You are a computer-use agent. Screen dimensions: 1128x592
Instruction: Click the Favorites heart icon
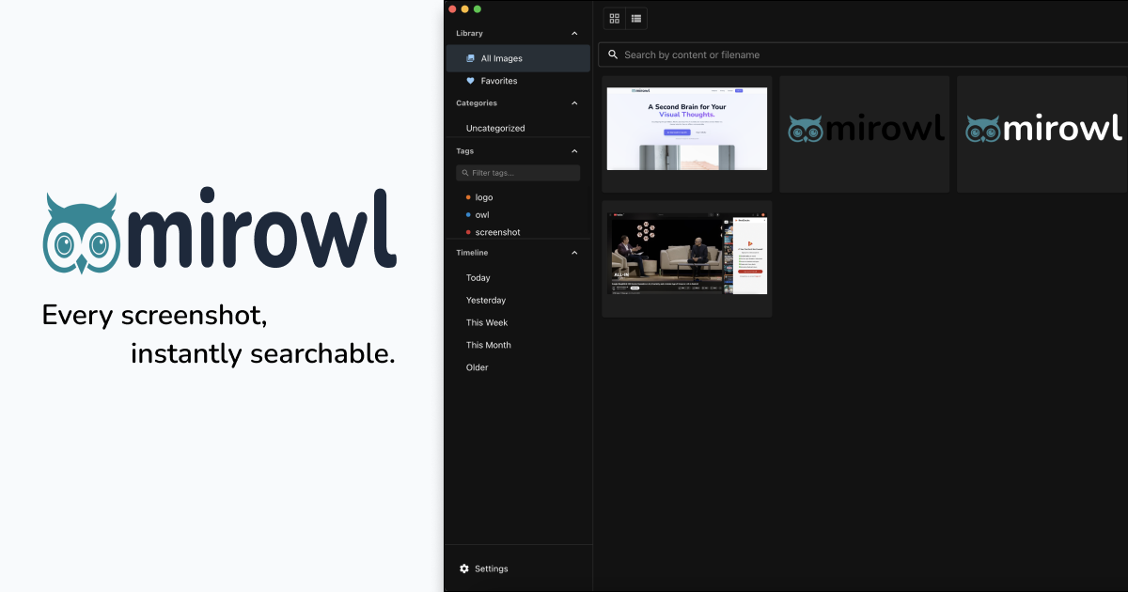470,81
